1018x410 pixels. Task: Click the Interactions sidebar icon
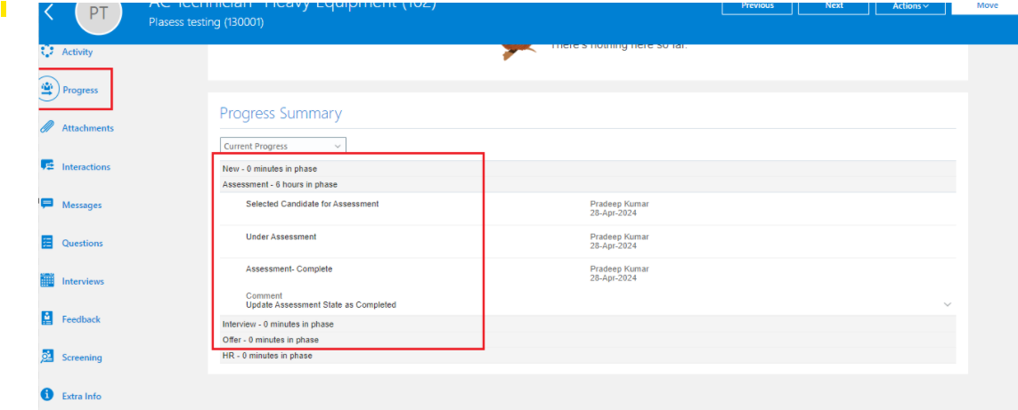(x=47, y=166)
